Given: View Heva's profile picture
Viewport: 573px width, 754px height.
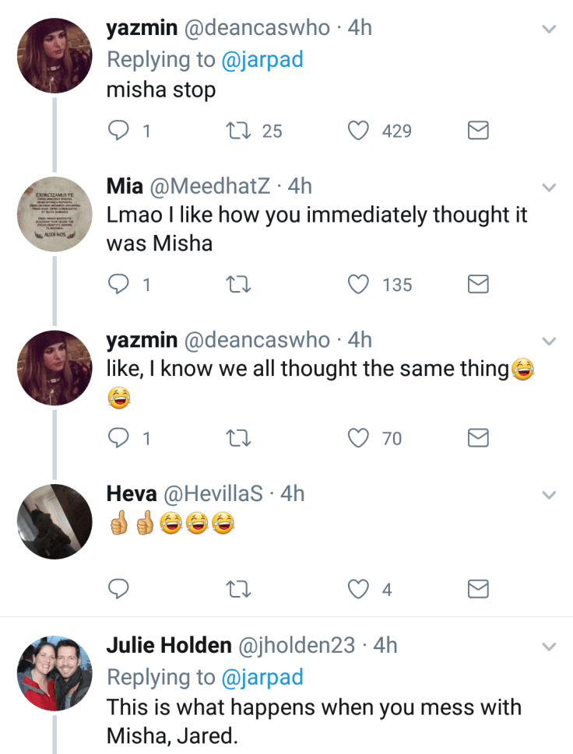Looking at the screenshot, I should click(54, 521).
